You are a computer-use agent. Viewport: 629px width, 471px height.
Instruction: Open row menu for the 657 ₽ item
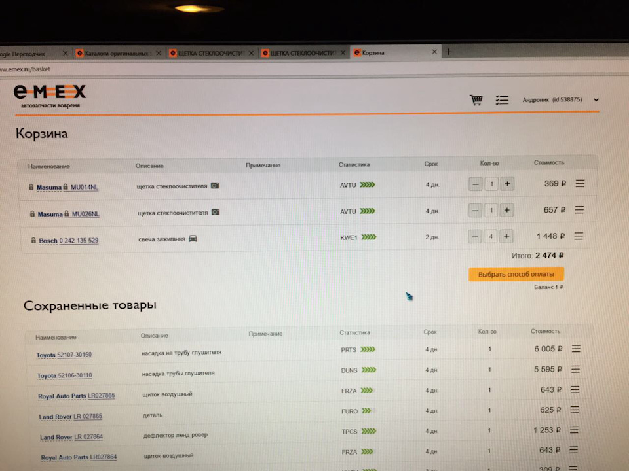[579, 210]
